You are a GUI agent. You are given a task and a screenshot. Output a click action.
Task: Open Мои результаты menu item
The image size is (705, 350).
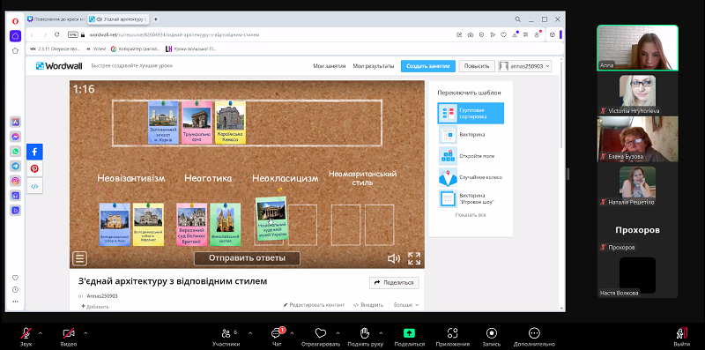373,66
